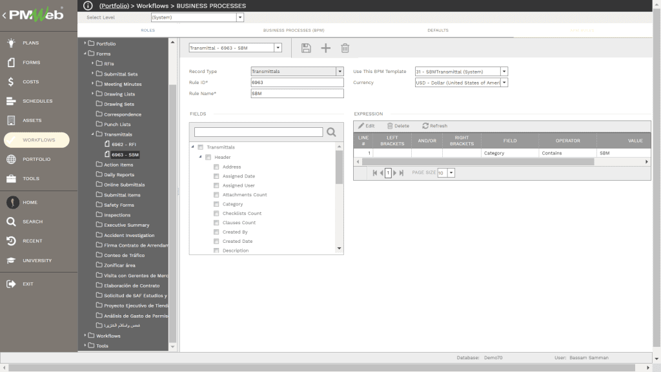
Task: Open Plans in sidebar
Action: tap(30, 43)
